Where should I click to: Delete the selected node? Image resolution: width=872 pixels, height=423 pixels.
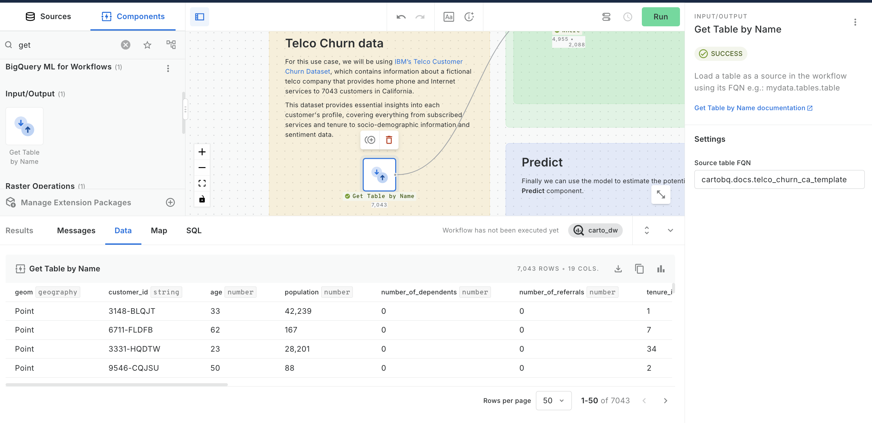(389, 140)
